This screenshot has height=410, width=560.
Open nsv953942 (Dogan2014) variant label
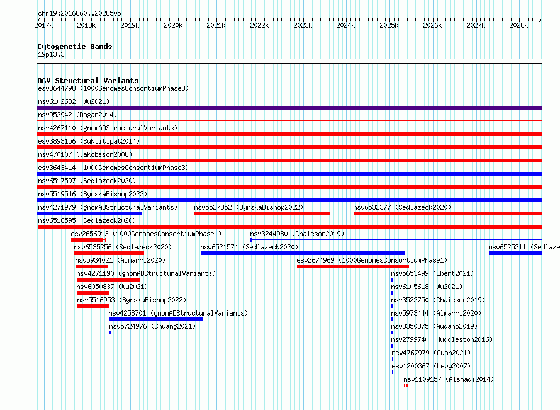click(x=77, y=115)
